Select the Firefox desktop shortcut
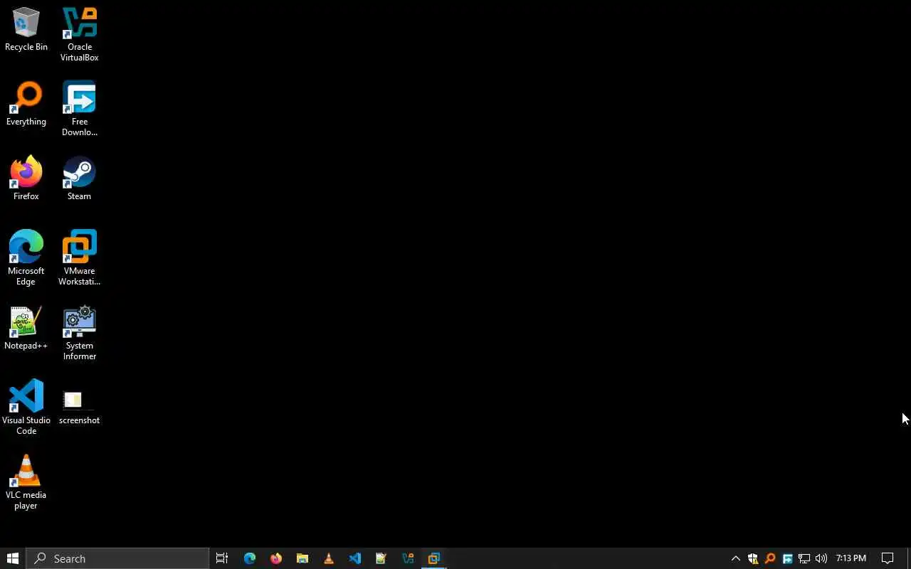This screenshot has width=911, height=569. point(26,179)
